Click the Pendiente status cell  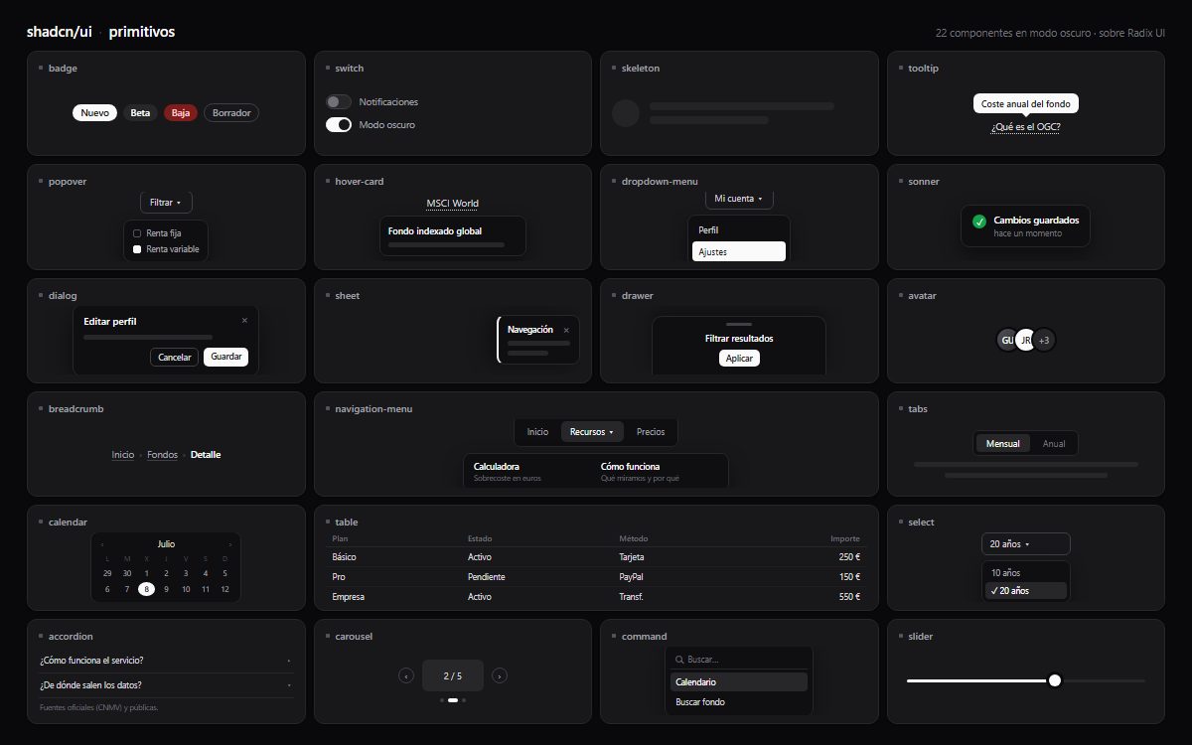coord(487,577)
